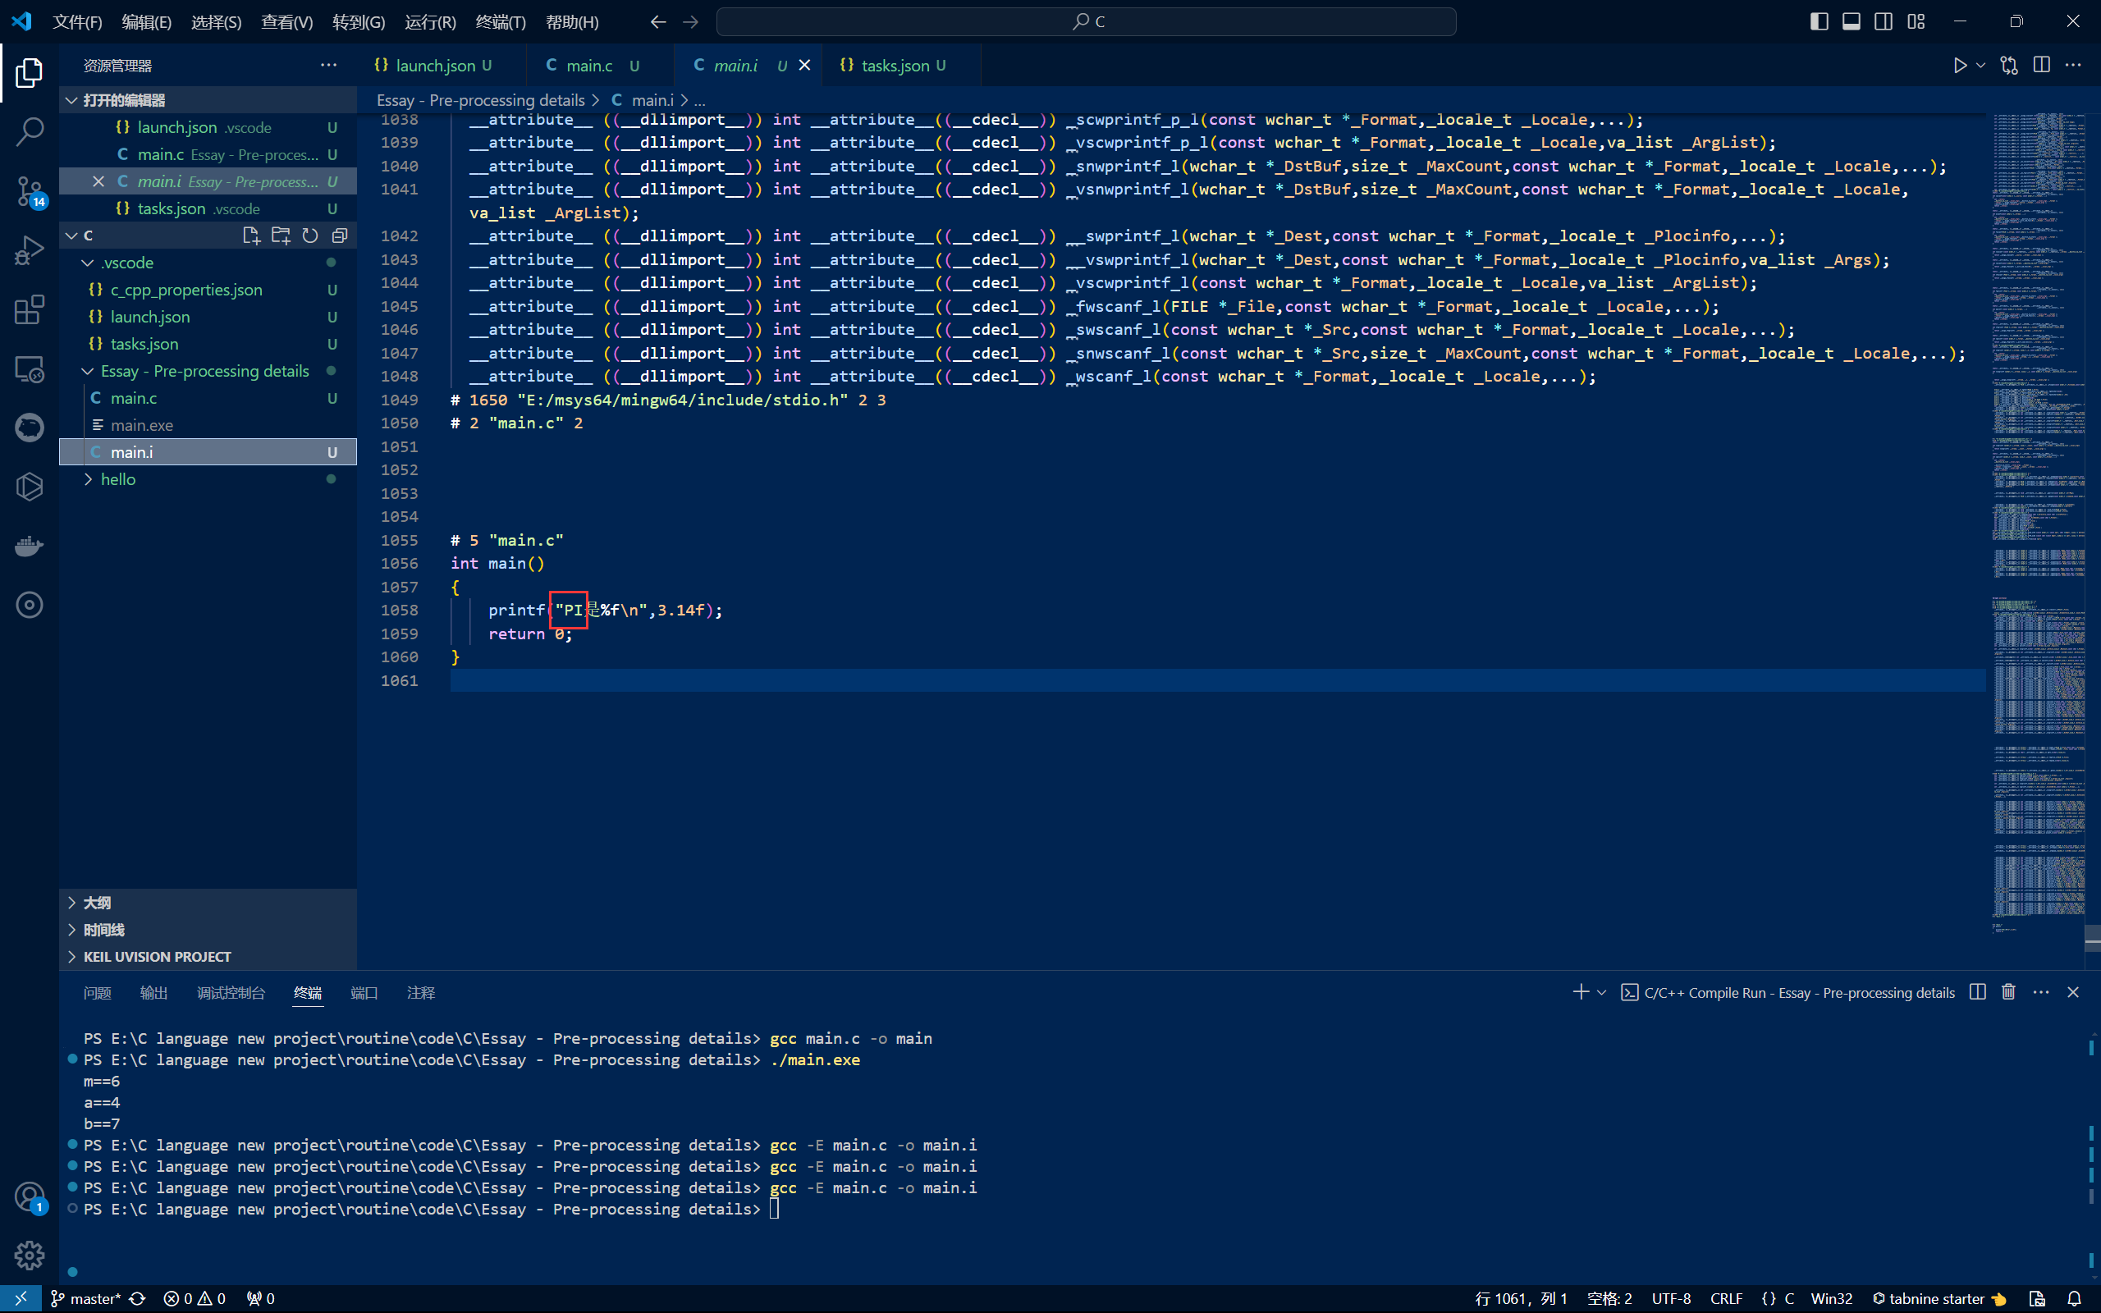Open the 运行(R) menu
This screenshot has width=2101, height=1313.
tap(430, 21)
